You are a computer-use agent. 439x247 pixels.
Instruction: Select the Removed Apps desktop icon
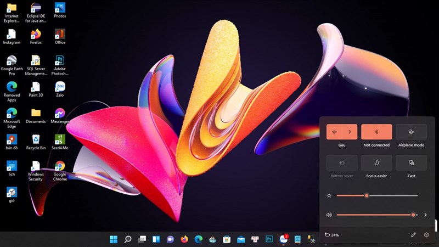tap(12, 92)
